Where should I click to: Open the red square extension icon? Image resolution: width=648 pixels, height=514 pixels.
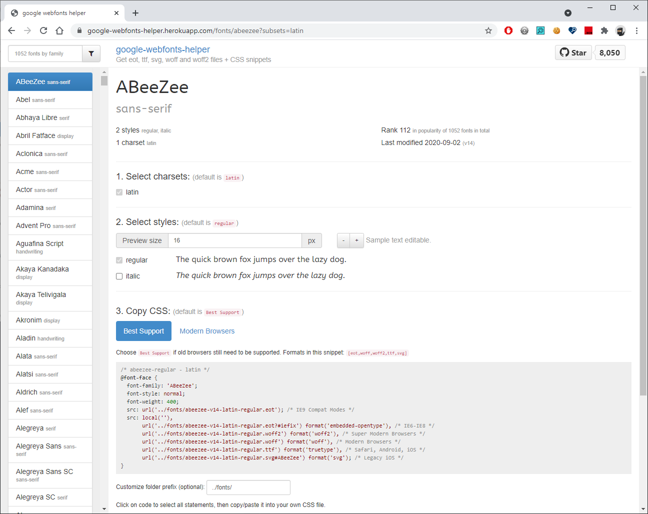588,30
